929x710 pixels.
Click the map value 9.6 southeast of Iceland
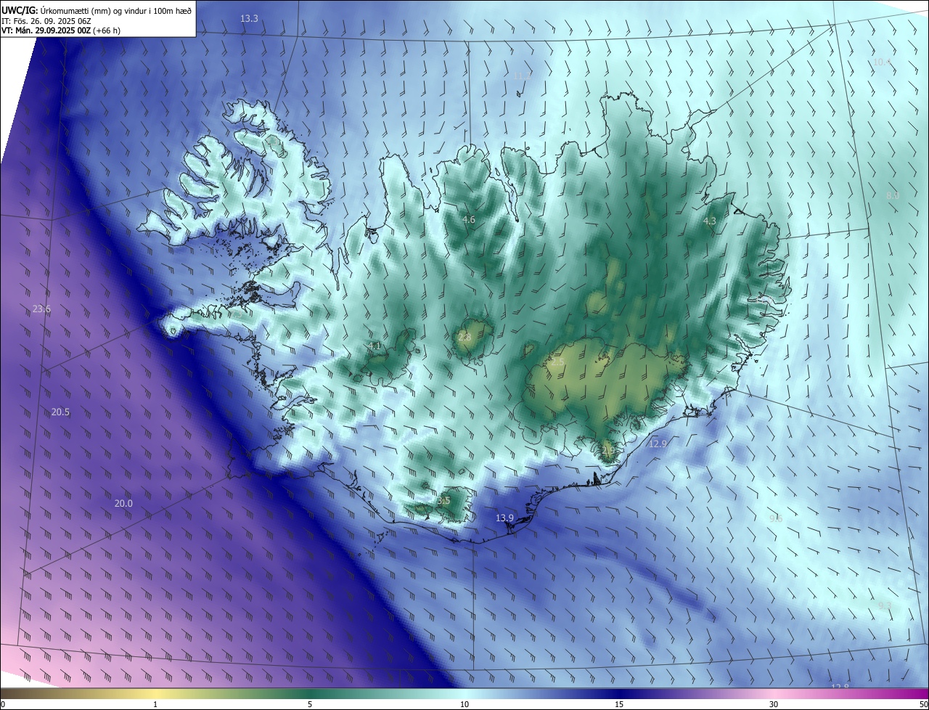point(776,518)
